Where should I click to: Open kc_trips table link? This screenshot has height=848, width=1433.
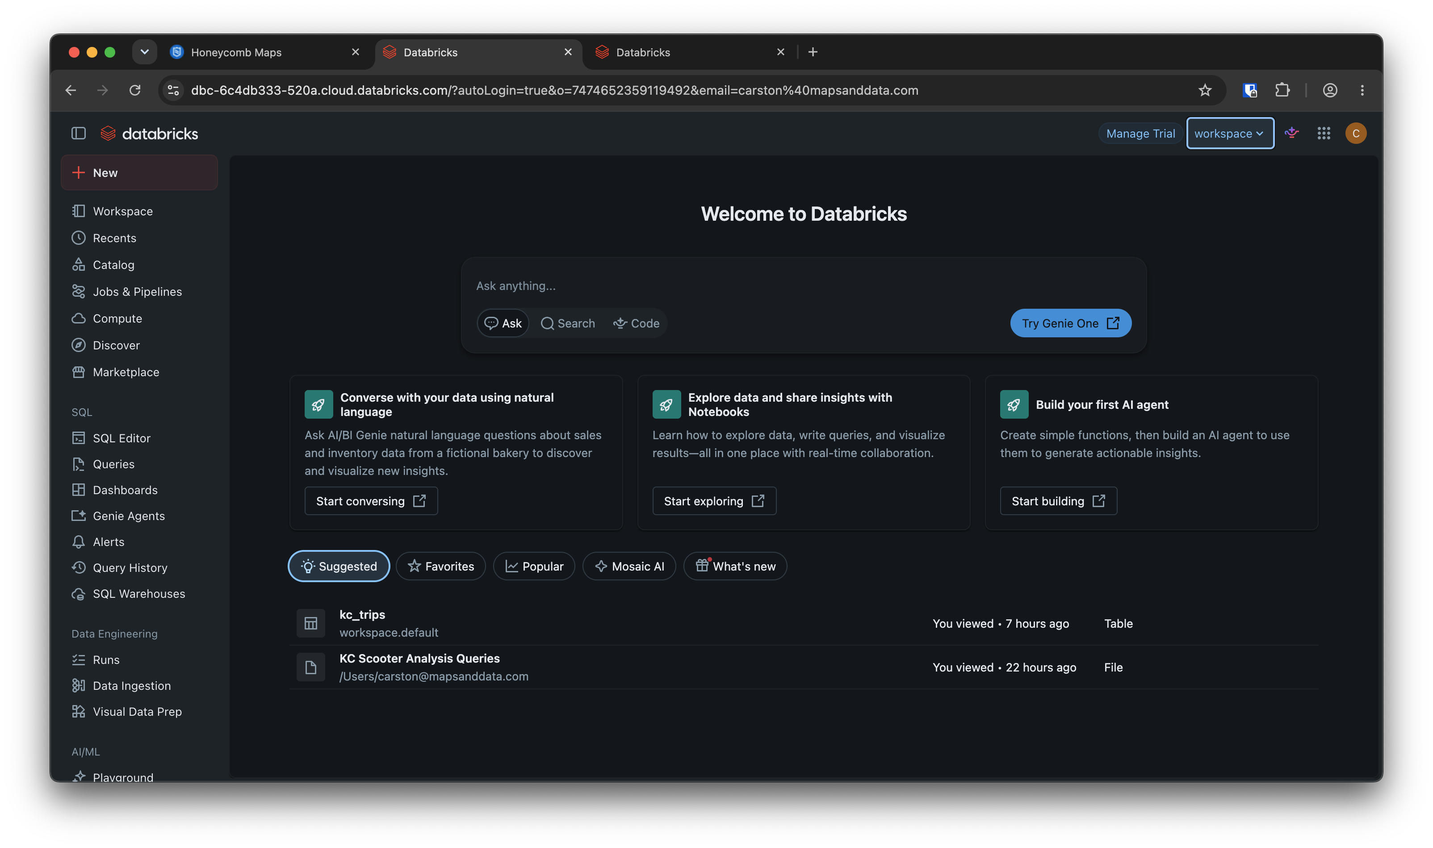[362, 614]
